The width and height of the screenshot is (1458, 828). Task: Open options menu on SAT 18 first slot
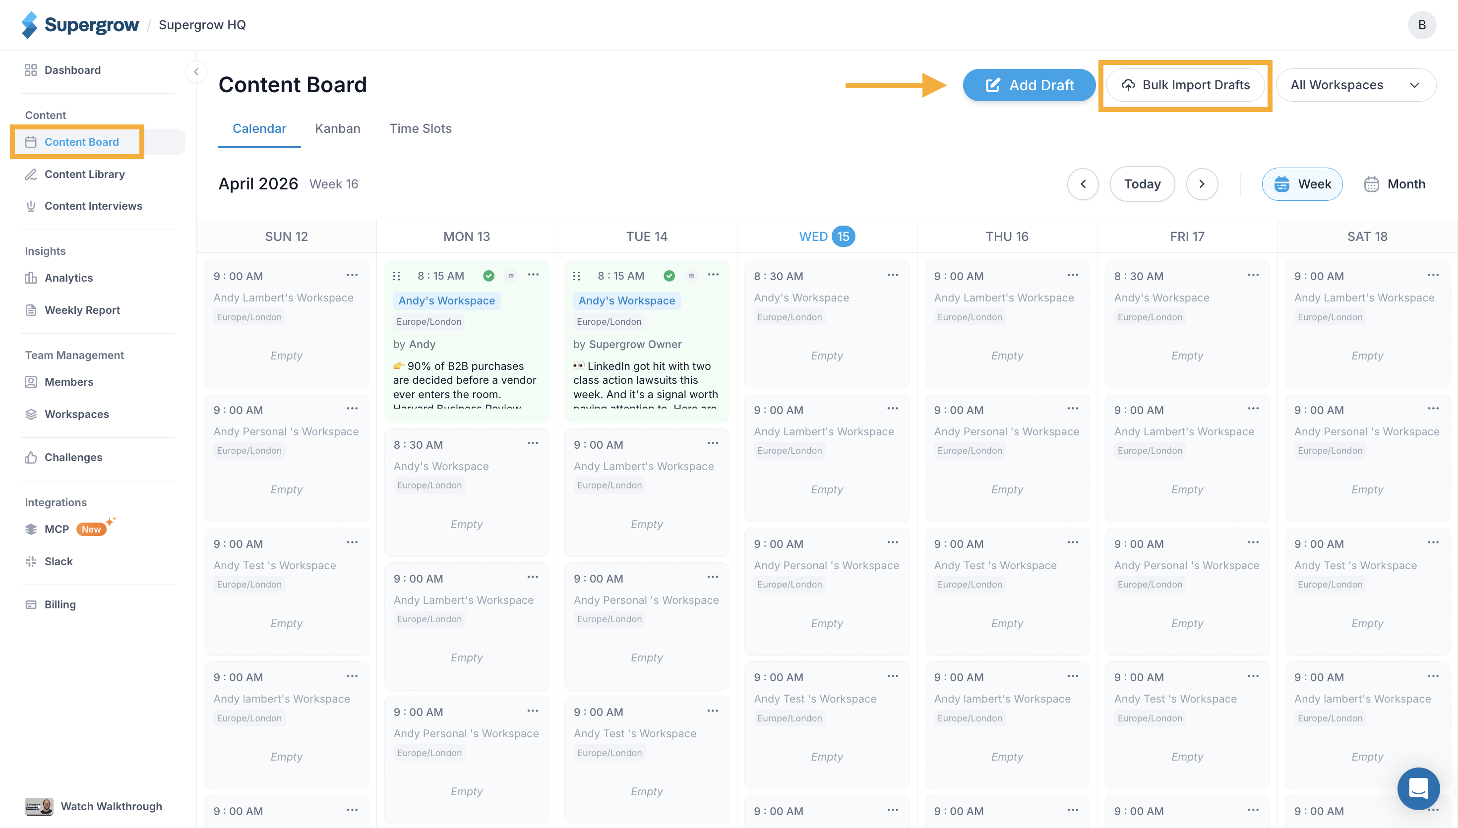[1433, 275]
